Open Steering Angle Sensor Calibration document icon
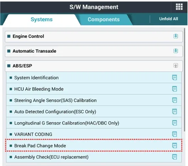The height and width of the screenshot is (166, 188). 174,100
